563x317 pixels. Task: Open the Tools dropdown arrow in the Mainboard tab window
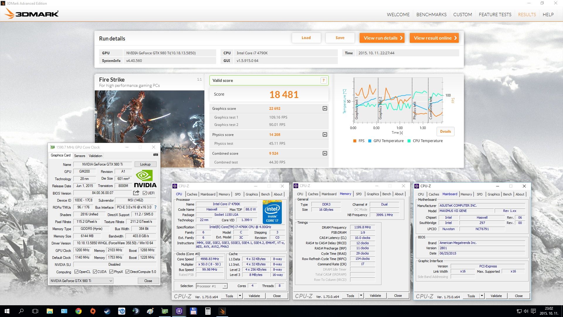point(482,296)
